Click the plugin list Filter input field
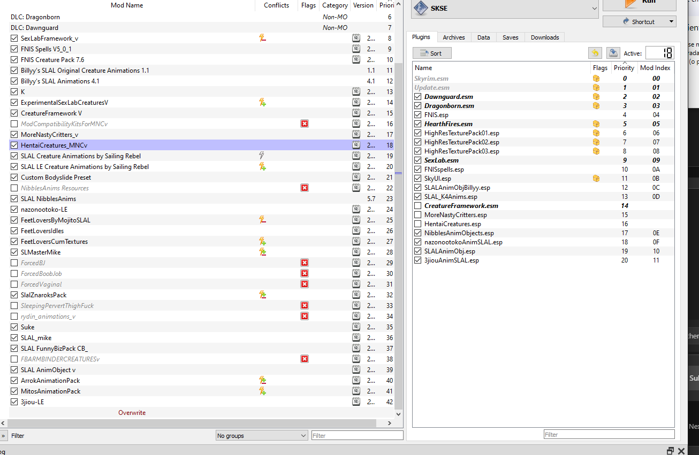The height and width of the screenshot is (455, 699). (609, 435)
